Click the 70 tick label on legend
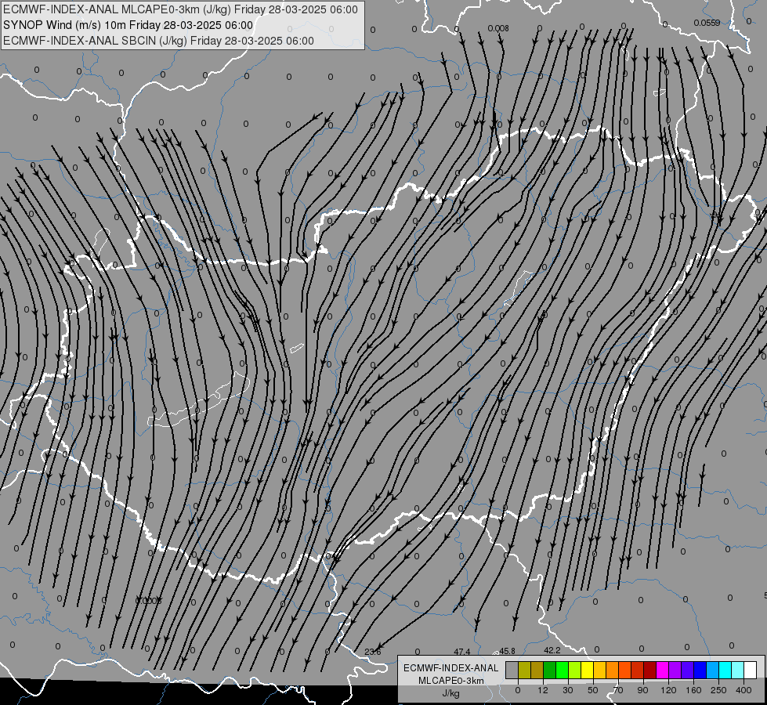Screen dimensions: 767x705 point(618,690)
